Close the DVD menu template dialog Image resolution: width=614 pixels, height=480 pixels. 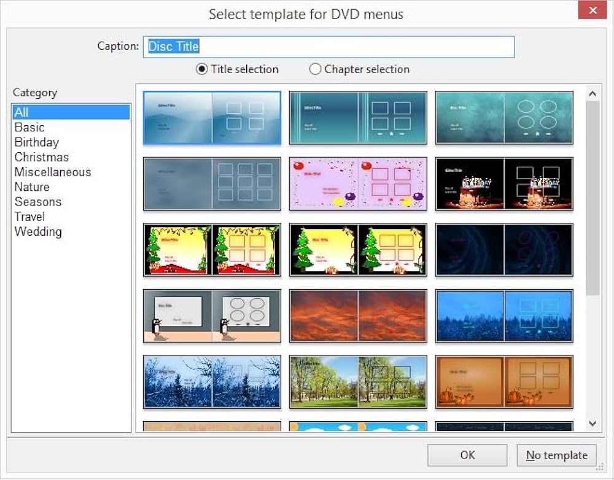click(593, 10)
